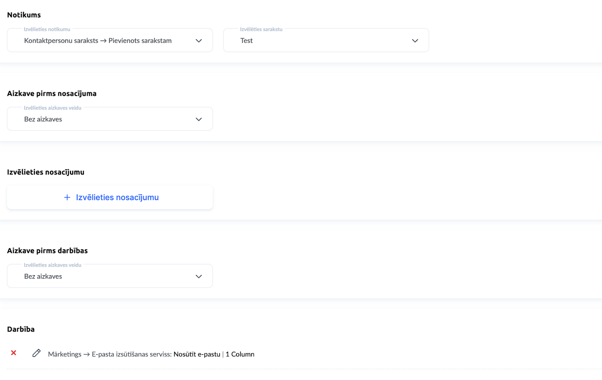
Task: Delete the email action with red X
Action: point(14,353)
